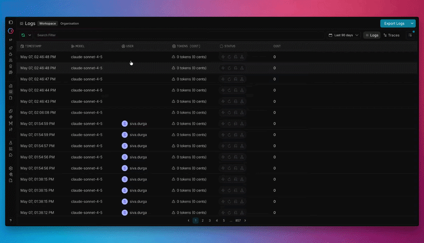
Task: Go to page 3
Action: [x=209, y=221]
